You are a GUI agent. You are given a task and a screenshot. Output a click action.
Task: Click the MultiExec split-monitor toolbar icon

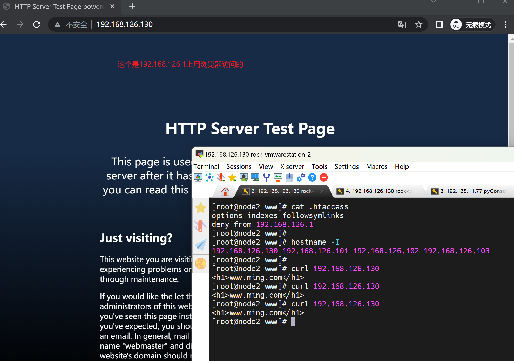click(x=255, y=178)
